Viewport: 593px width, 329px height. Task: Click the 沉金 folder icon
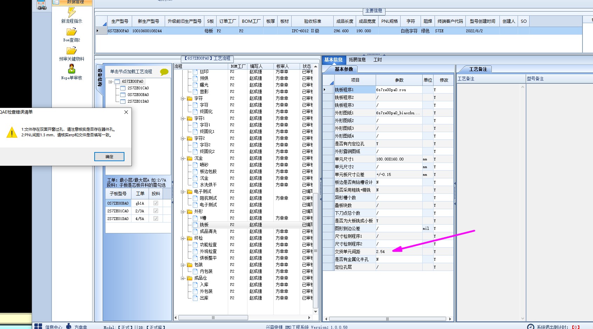coord(190,158)
